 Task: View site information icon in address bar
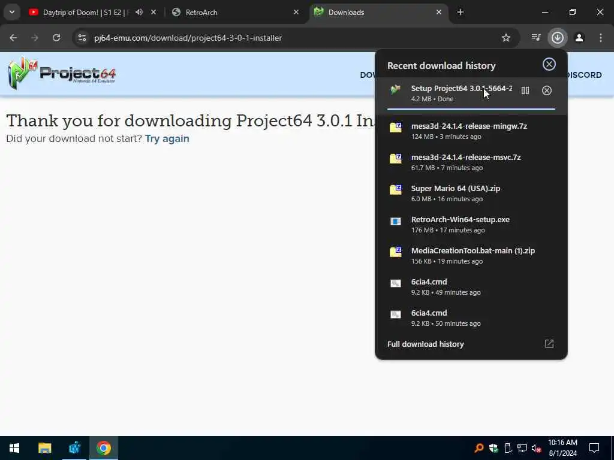tap(82, 38)
